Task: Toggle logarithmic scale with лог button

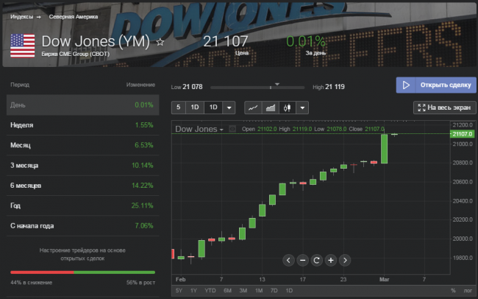Action: tap(468, 290)
